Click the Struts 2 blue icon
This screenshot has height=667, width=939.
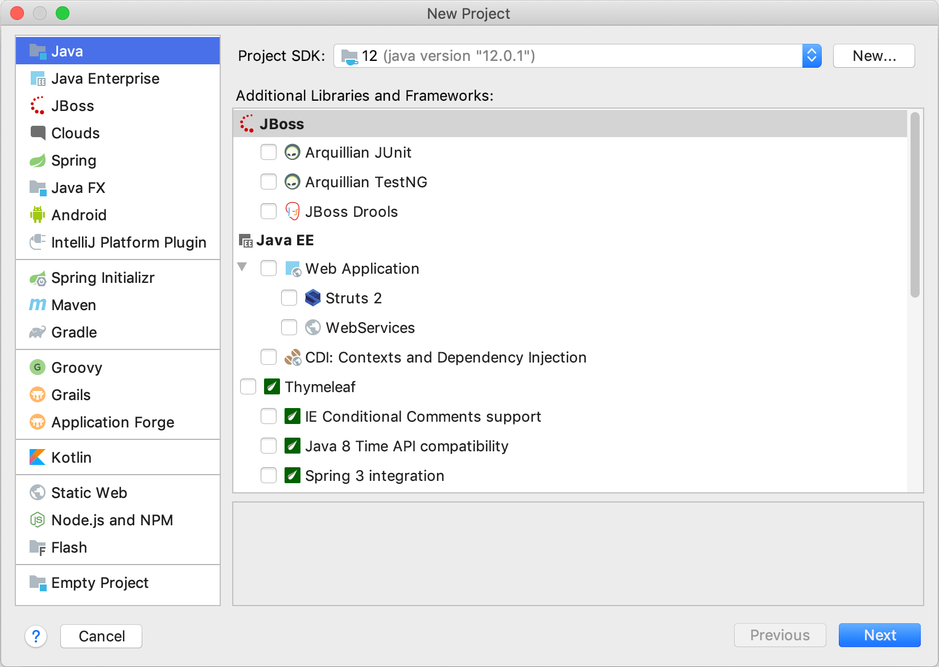tap(313, 298)
